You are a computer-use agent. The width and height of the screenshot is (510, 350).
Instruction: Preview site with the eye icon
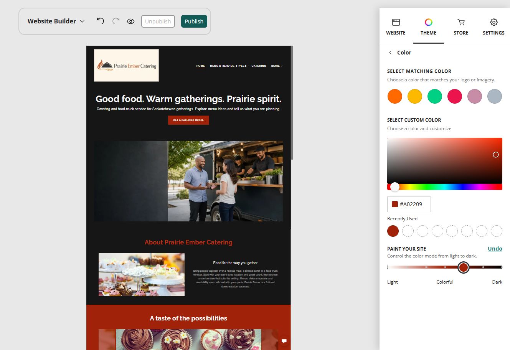130,21
